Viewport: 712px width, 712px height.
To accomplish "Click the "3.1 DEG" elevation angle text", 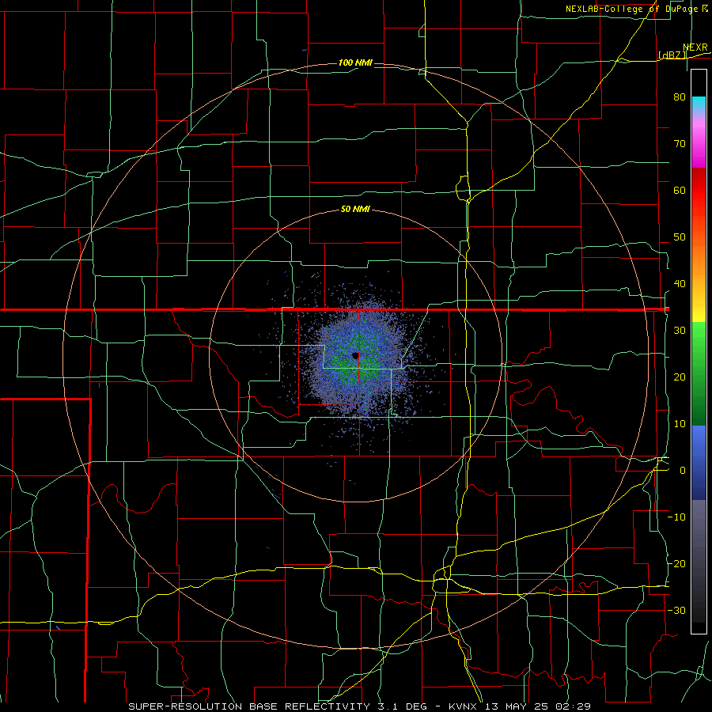I will coord(403,706).
